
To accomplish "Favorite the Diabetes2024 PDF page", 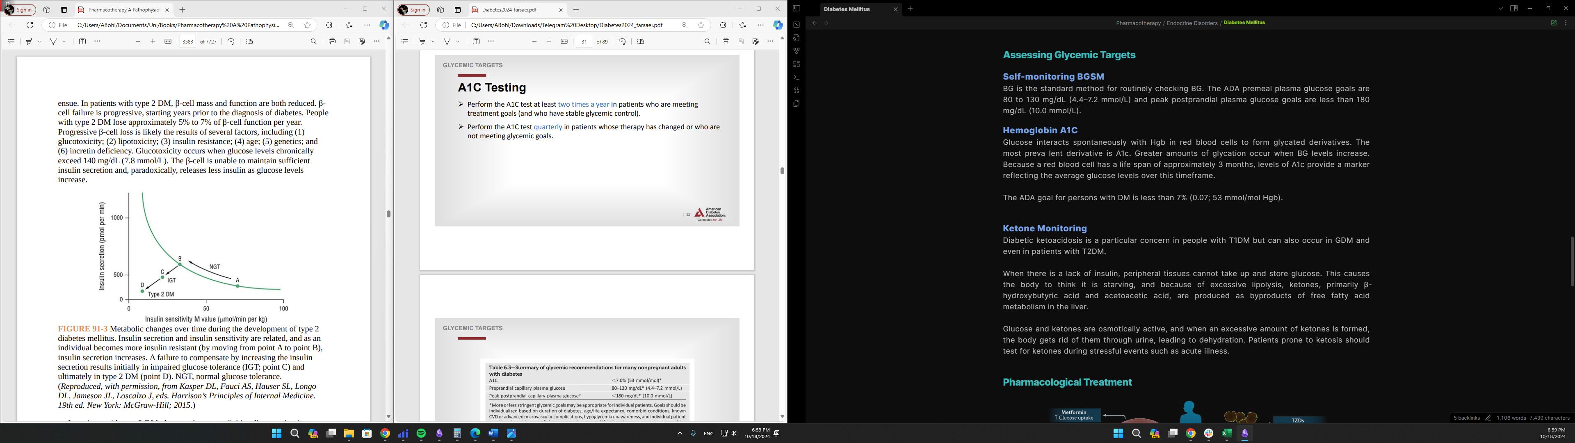I will [701, 25].
